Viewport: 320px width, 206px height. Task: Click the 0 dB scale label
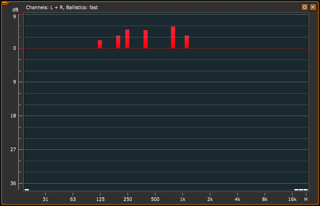(15, 48)
